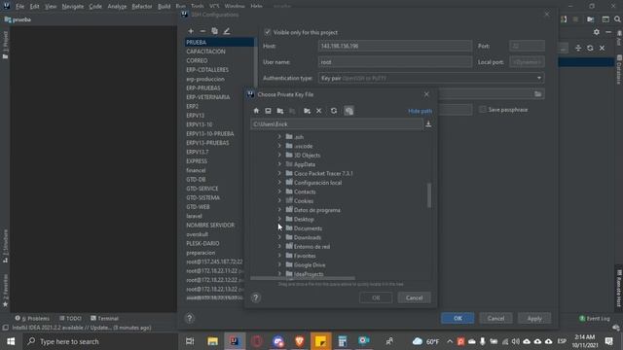Go to desktop directory in file chooser
Viewport: 623px width, 350px height.
269,111
